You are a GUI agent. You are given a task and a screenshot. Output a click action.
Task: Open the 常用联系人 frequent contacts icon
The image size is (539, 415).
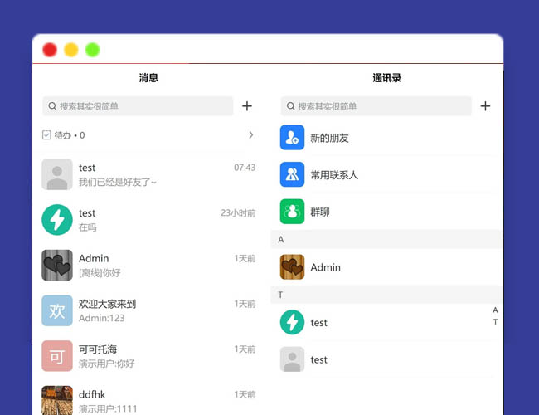coord(292,174)
